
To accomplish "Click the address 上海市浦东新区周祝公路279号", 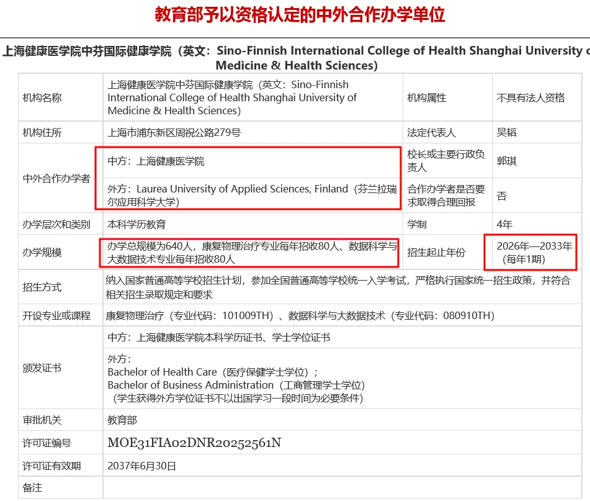I will [174, 132].
